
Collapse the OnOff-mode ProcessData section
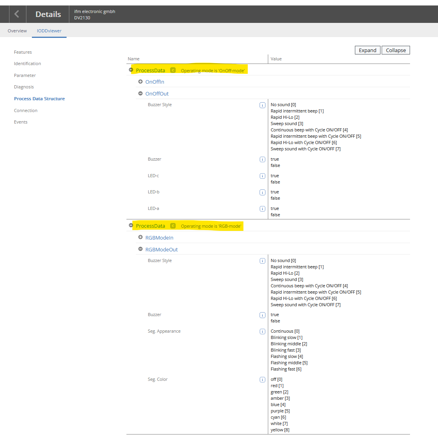point(131,70)
